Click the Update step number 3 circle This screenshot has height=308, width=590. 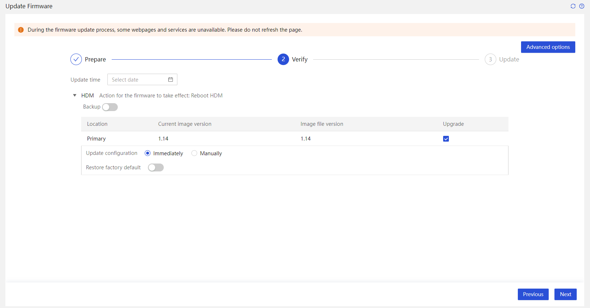(x=491, y=59)
